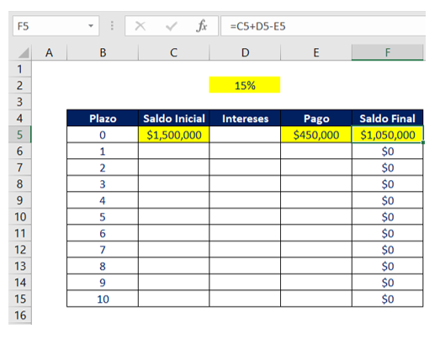440x339 pixels.
Task: Click the Intereses header cell
Action: click(245, 118)
